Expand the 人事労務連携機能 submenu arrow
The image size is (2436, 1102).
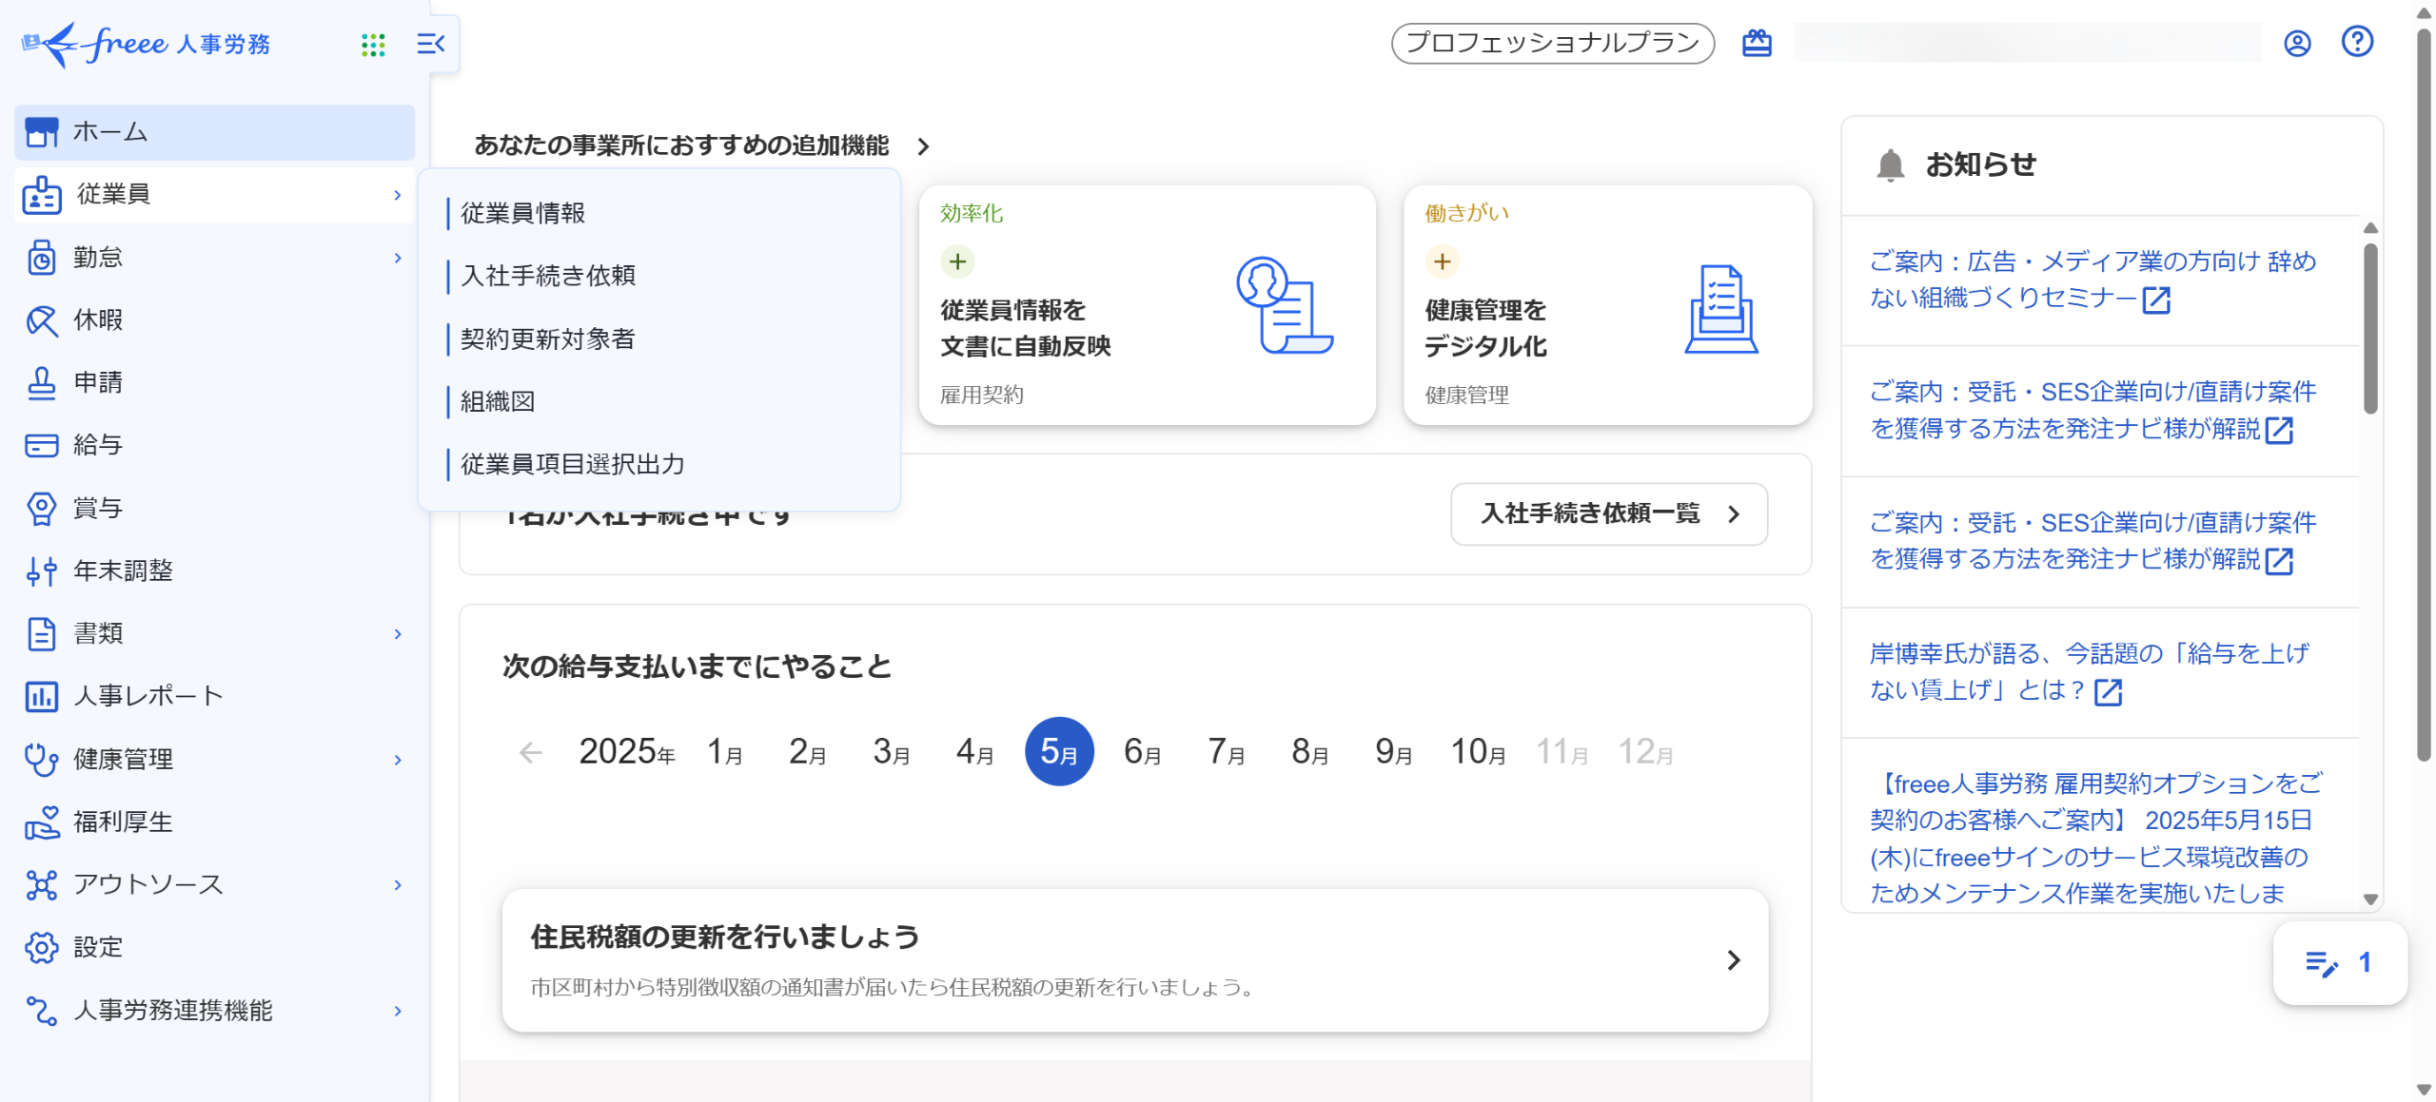398,1011
